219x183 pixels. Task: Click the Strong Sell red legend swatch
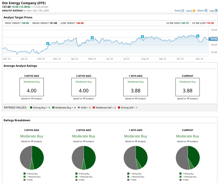click(119, 107)
